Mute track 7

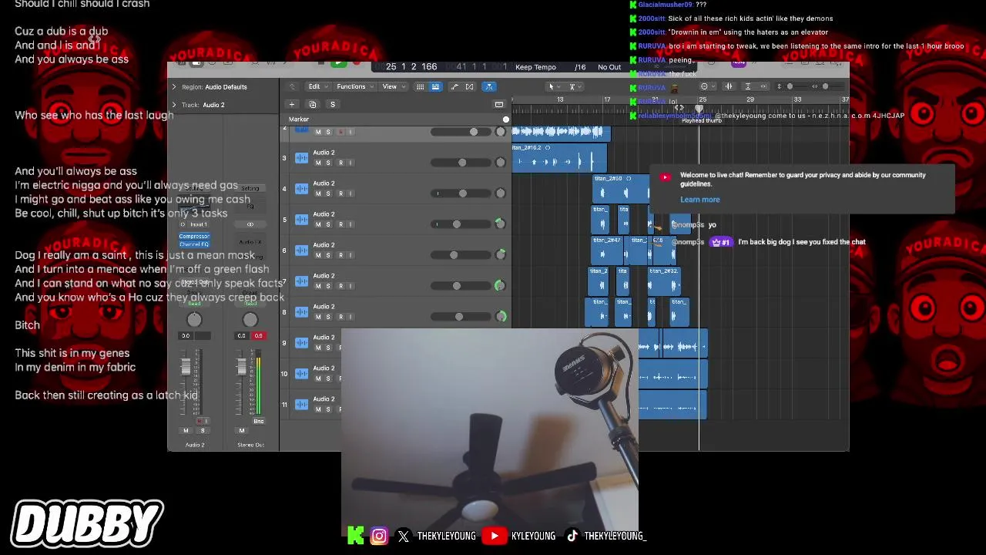tap(318, 286)
